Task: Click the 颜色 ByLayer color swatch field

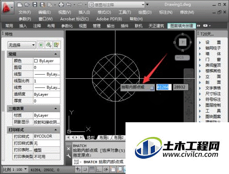Action: click(x=47, y=61)
